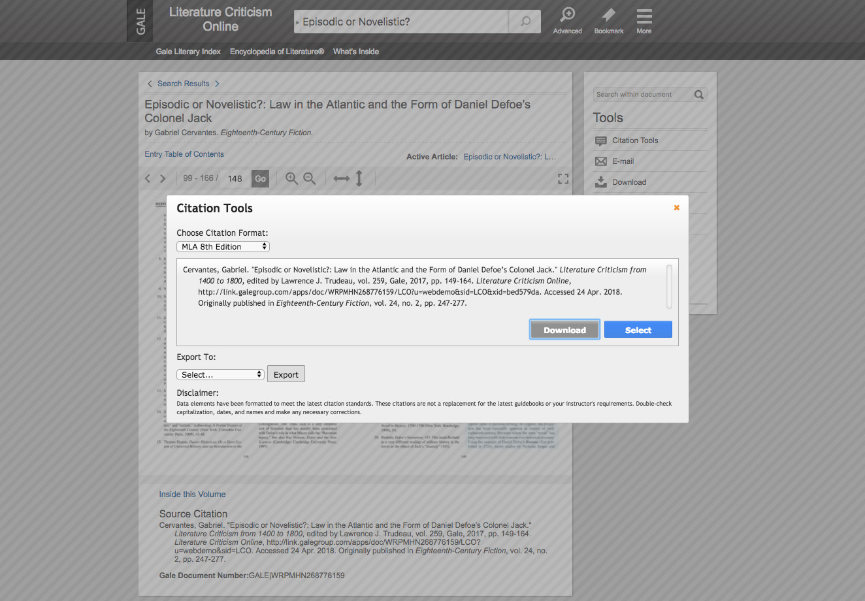Image resolution: width=865 pixels, height=601 pixels.
Task: Submit search with magnifier icon
Action: point(525,22)
